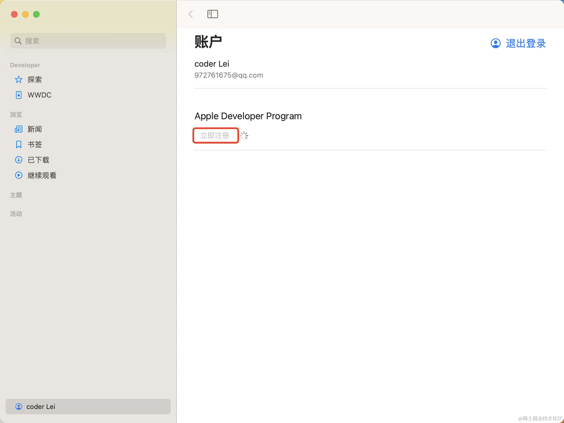The height and width of the screenshot is (423, 564).
Task: Click the play circle icon beside 继续观看
Action: point(18,175)
